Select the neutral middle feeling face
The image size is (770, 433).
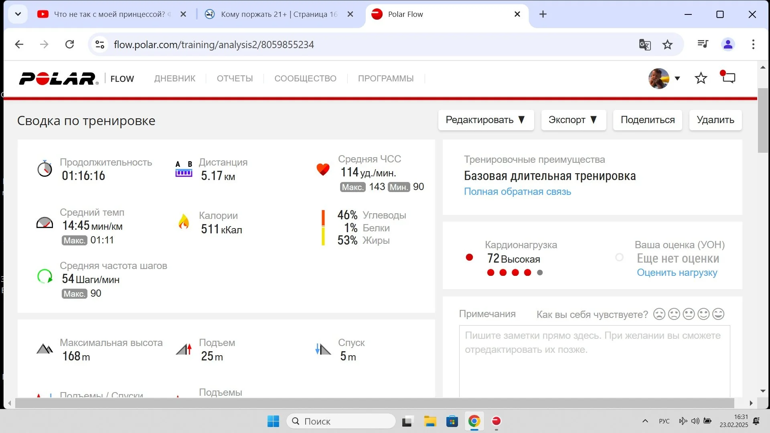689,314
